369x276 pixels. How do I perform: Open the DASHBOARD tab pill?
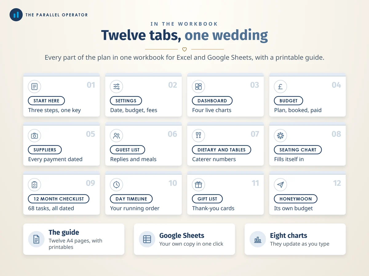click(x=212, y=101)
